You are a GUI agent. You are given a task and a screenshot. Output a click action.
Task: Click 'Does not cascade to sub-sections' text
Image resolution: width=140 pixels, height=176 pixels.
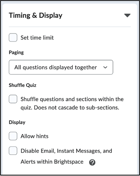pos(77,108)
